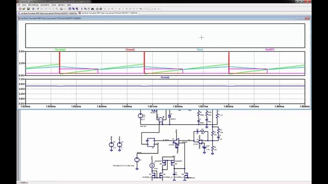This screenshot has width=328, height=184.
Task: Open the Control Panel hammer icon
Action: pos(33,9)
